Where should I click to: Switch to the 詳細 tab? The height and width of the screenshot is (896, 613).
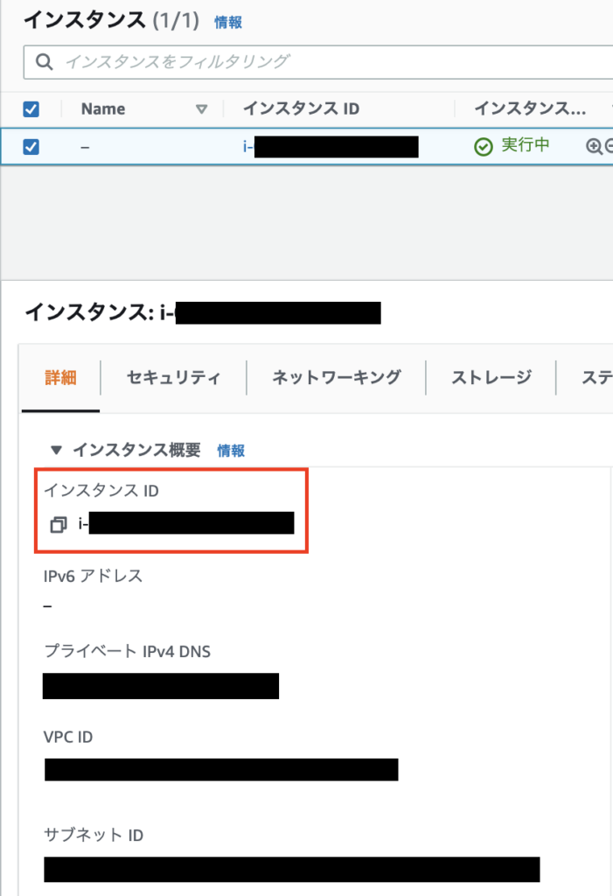pos(60,378)
